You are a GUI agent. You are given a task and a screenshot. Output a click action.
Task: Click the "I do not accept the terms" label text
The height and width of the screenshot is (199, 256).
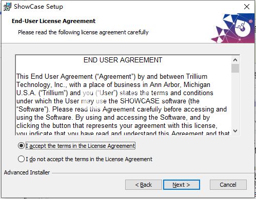pyautogui.click(x=89, y=159)
